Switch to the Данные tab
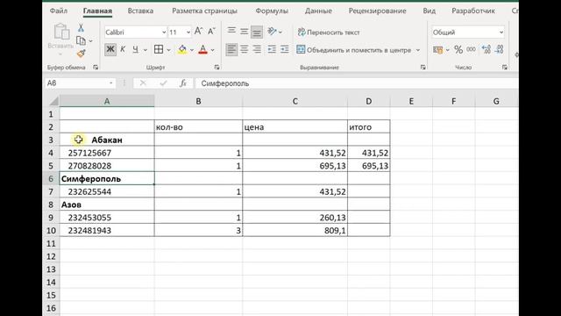 click(x=318, y=11)
